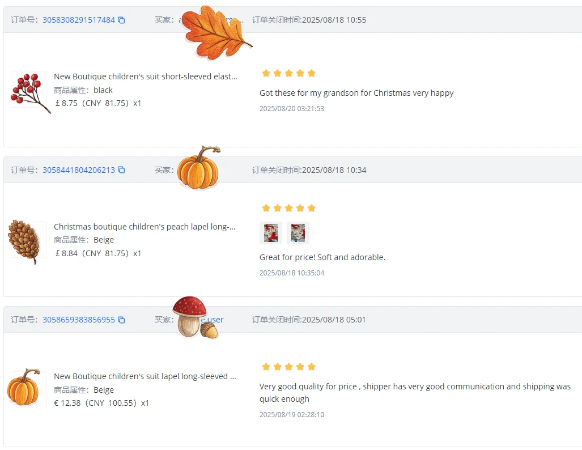582x450 pixels.
Task: Click the red berries product thumbnail
Action: [31, 93]
